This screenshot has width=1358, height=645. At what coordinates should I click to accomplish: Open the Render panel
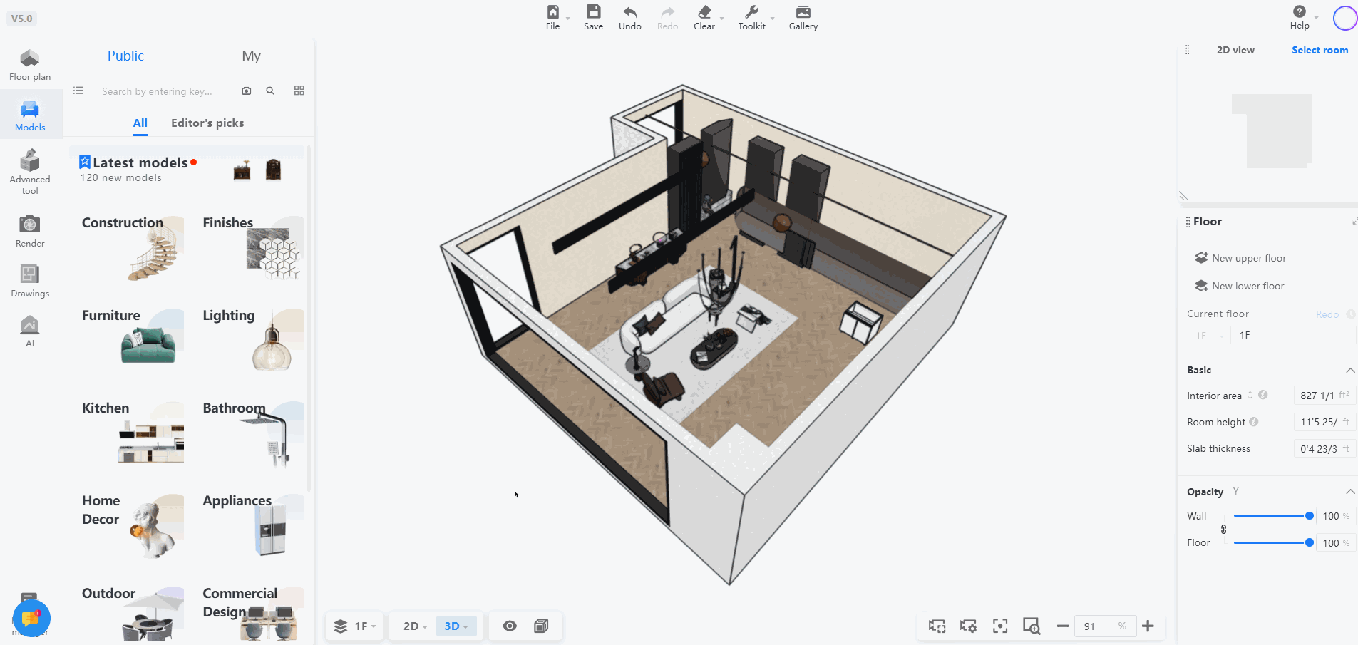30,231
